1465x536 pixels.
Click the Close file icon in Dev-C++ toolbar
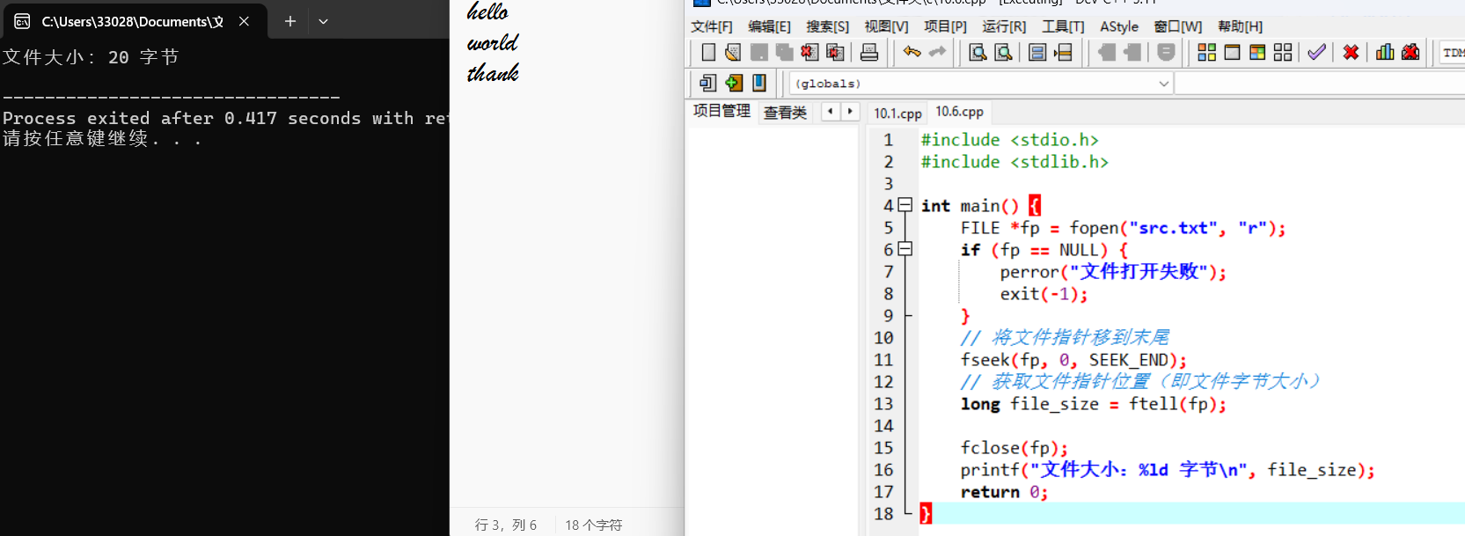click(809, 53)
